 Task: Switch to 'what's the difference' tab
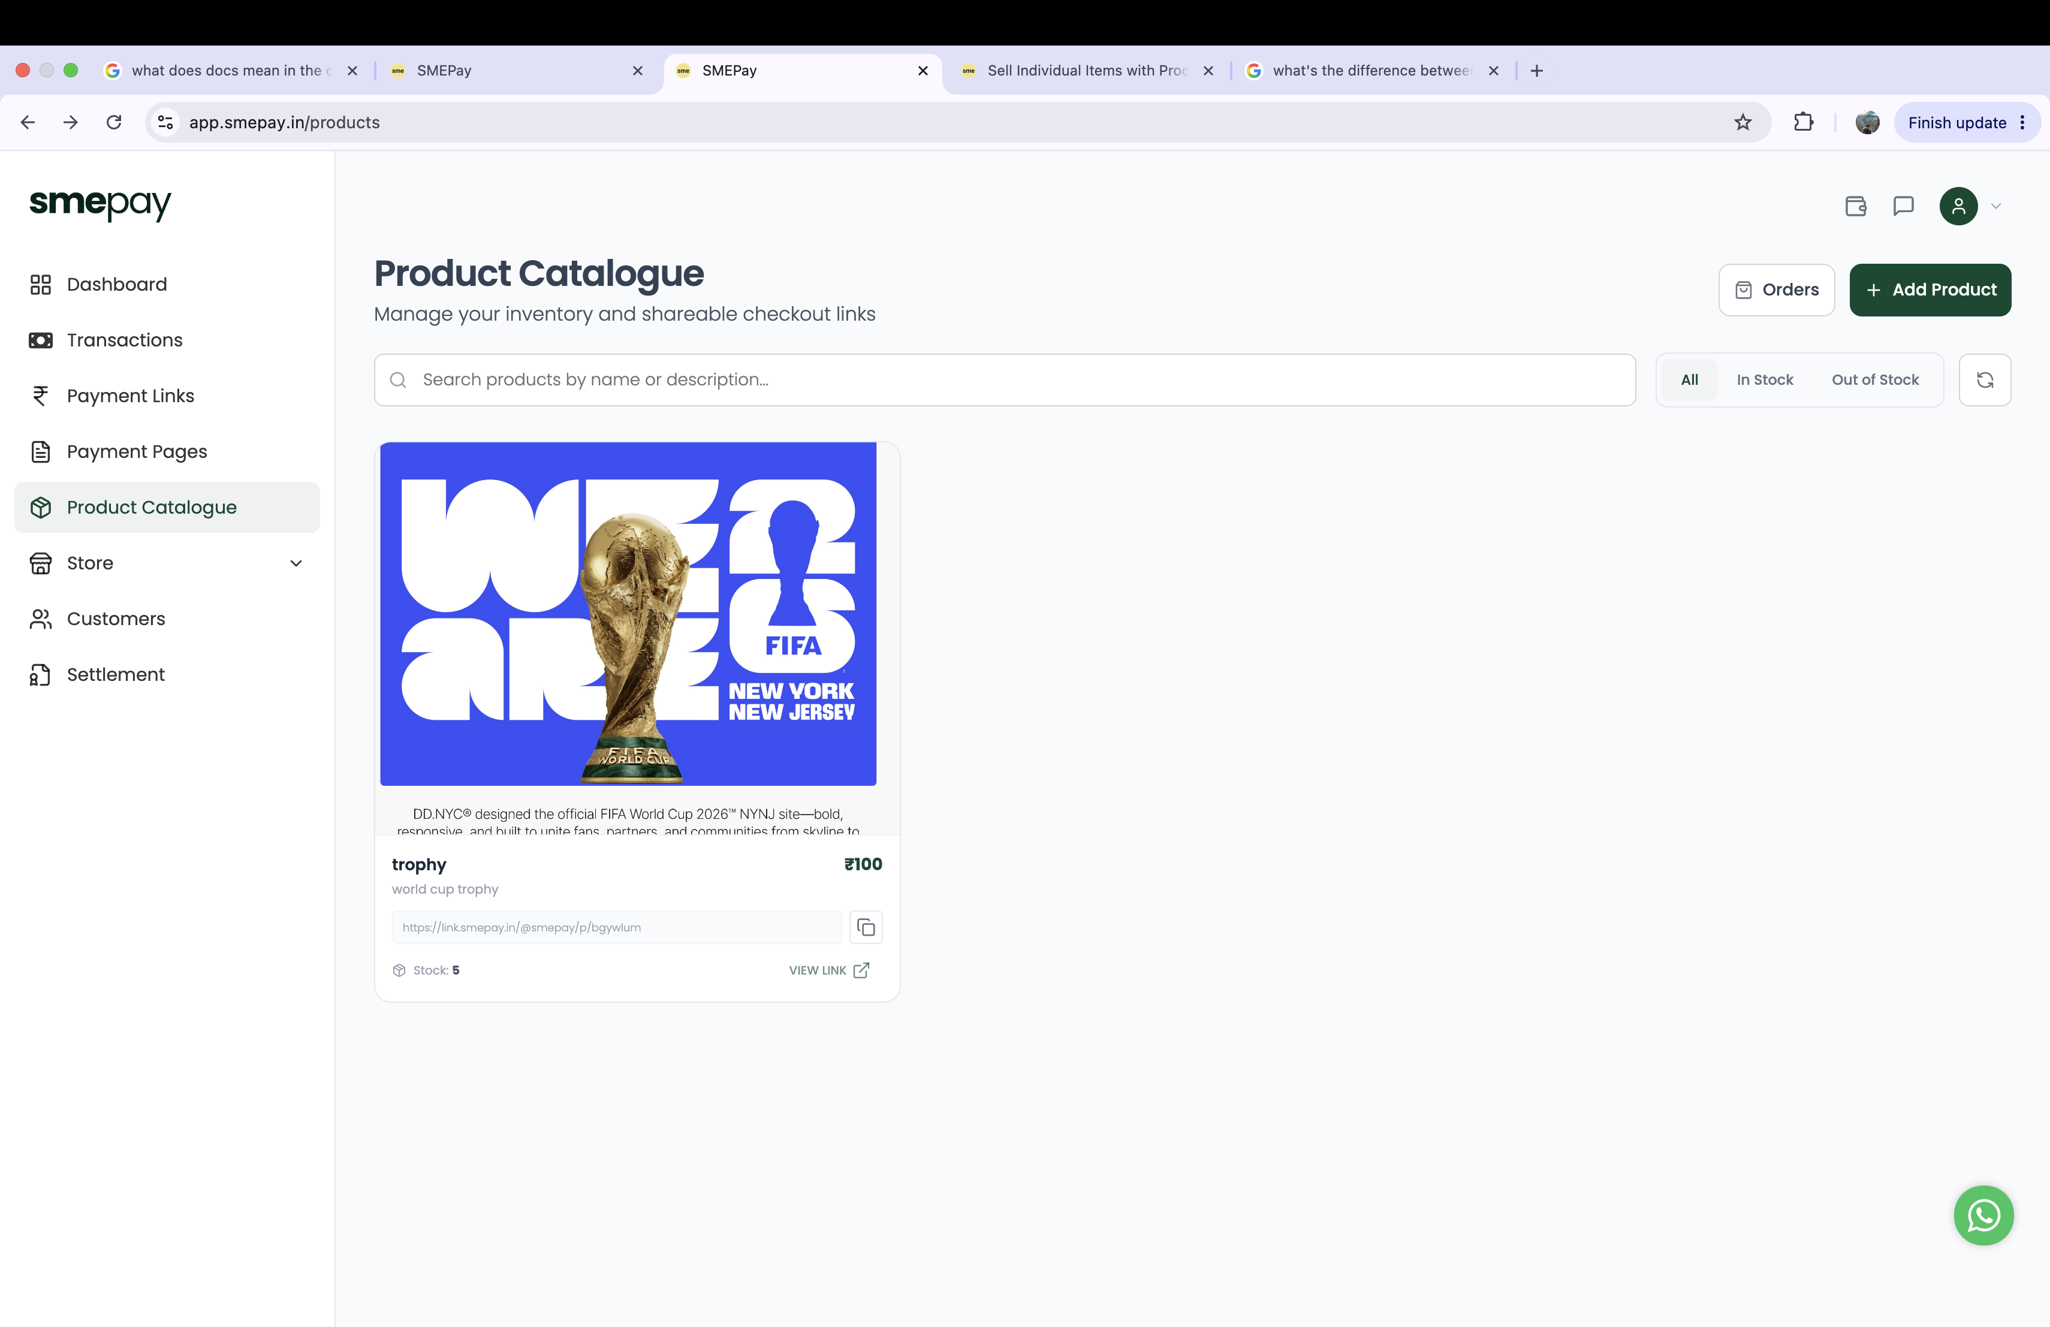point(1372,71)
